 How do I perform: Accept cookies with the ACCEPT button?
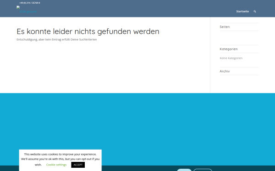[x=78, y=165]
